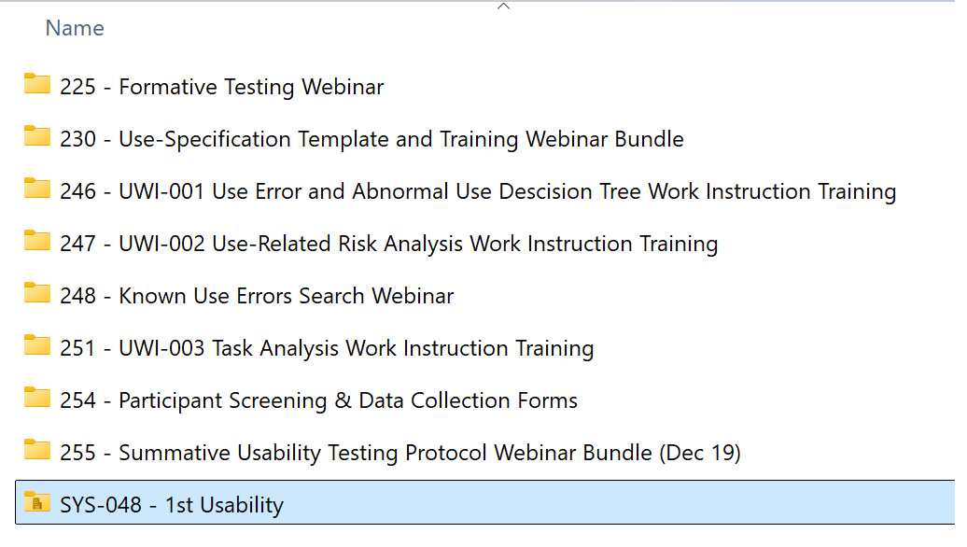Select folder icon beside 248 Known Use Errors
The width and height of the screenshot is (967, 547).
37,293
